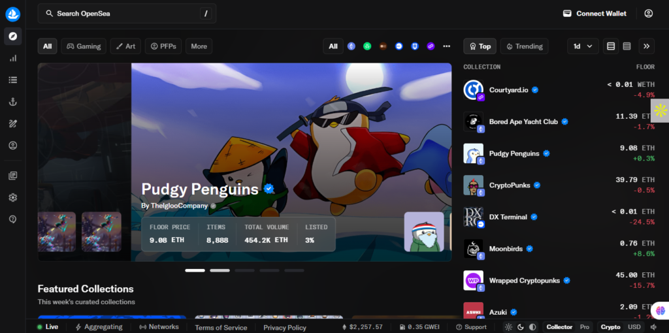This screenshot has height=333, width=669.
Task: Select the All chains filter
Action: [333, 46]
